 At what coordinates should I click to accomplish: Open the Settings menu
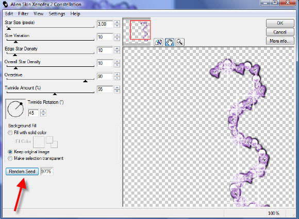(x=57, y=14)
